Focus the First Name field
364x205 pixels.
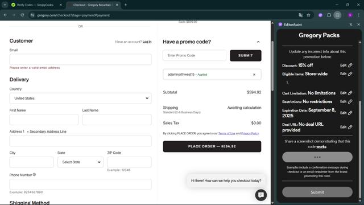(x=44, y=120)
